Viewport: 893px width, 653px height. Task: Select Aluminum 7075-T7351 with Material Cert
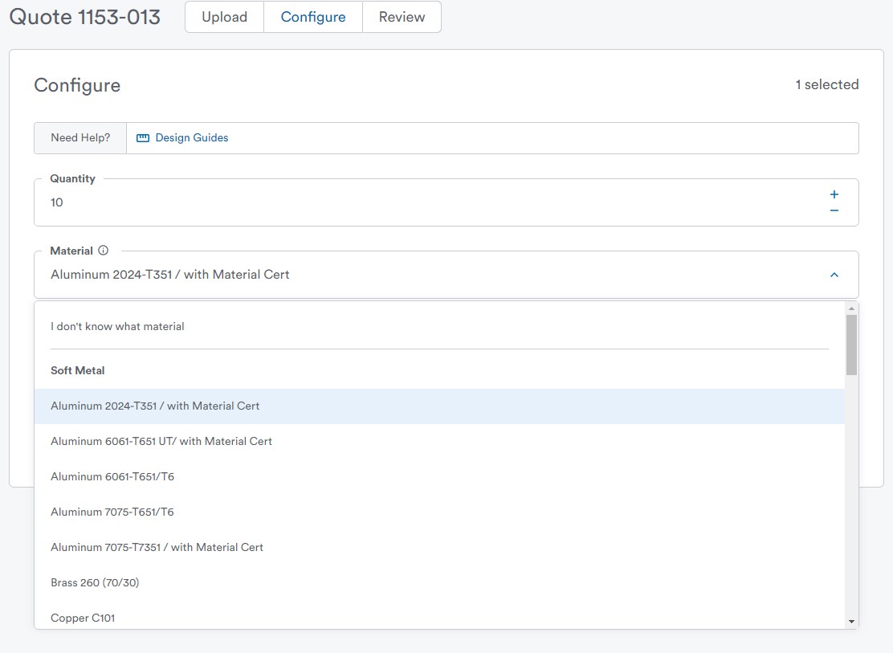coord(157,547)
